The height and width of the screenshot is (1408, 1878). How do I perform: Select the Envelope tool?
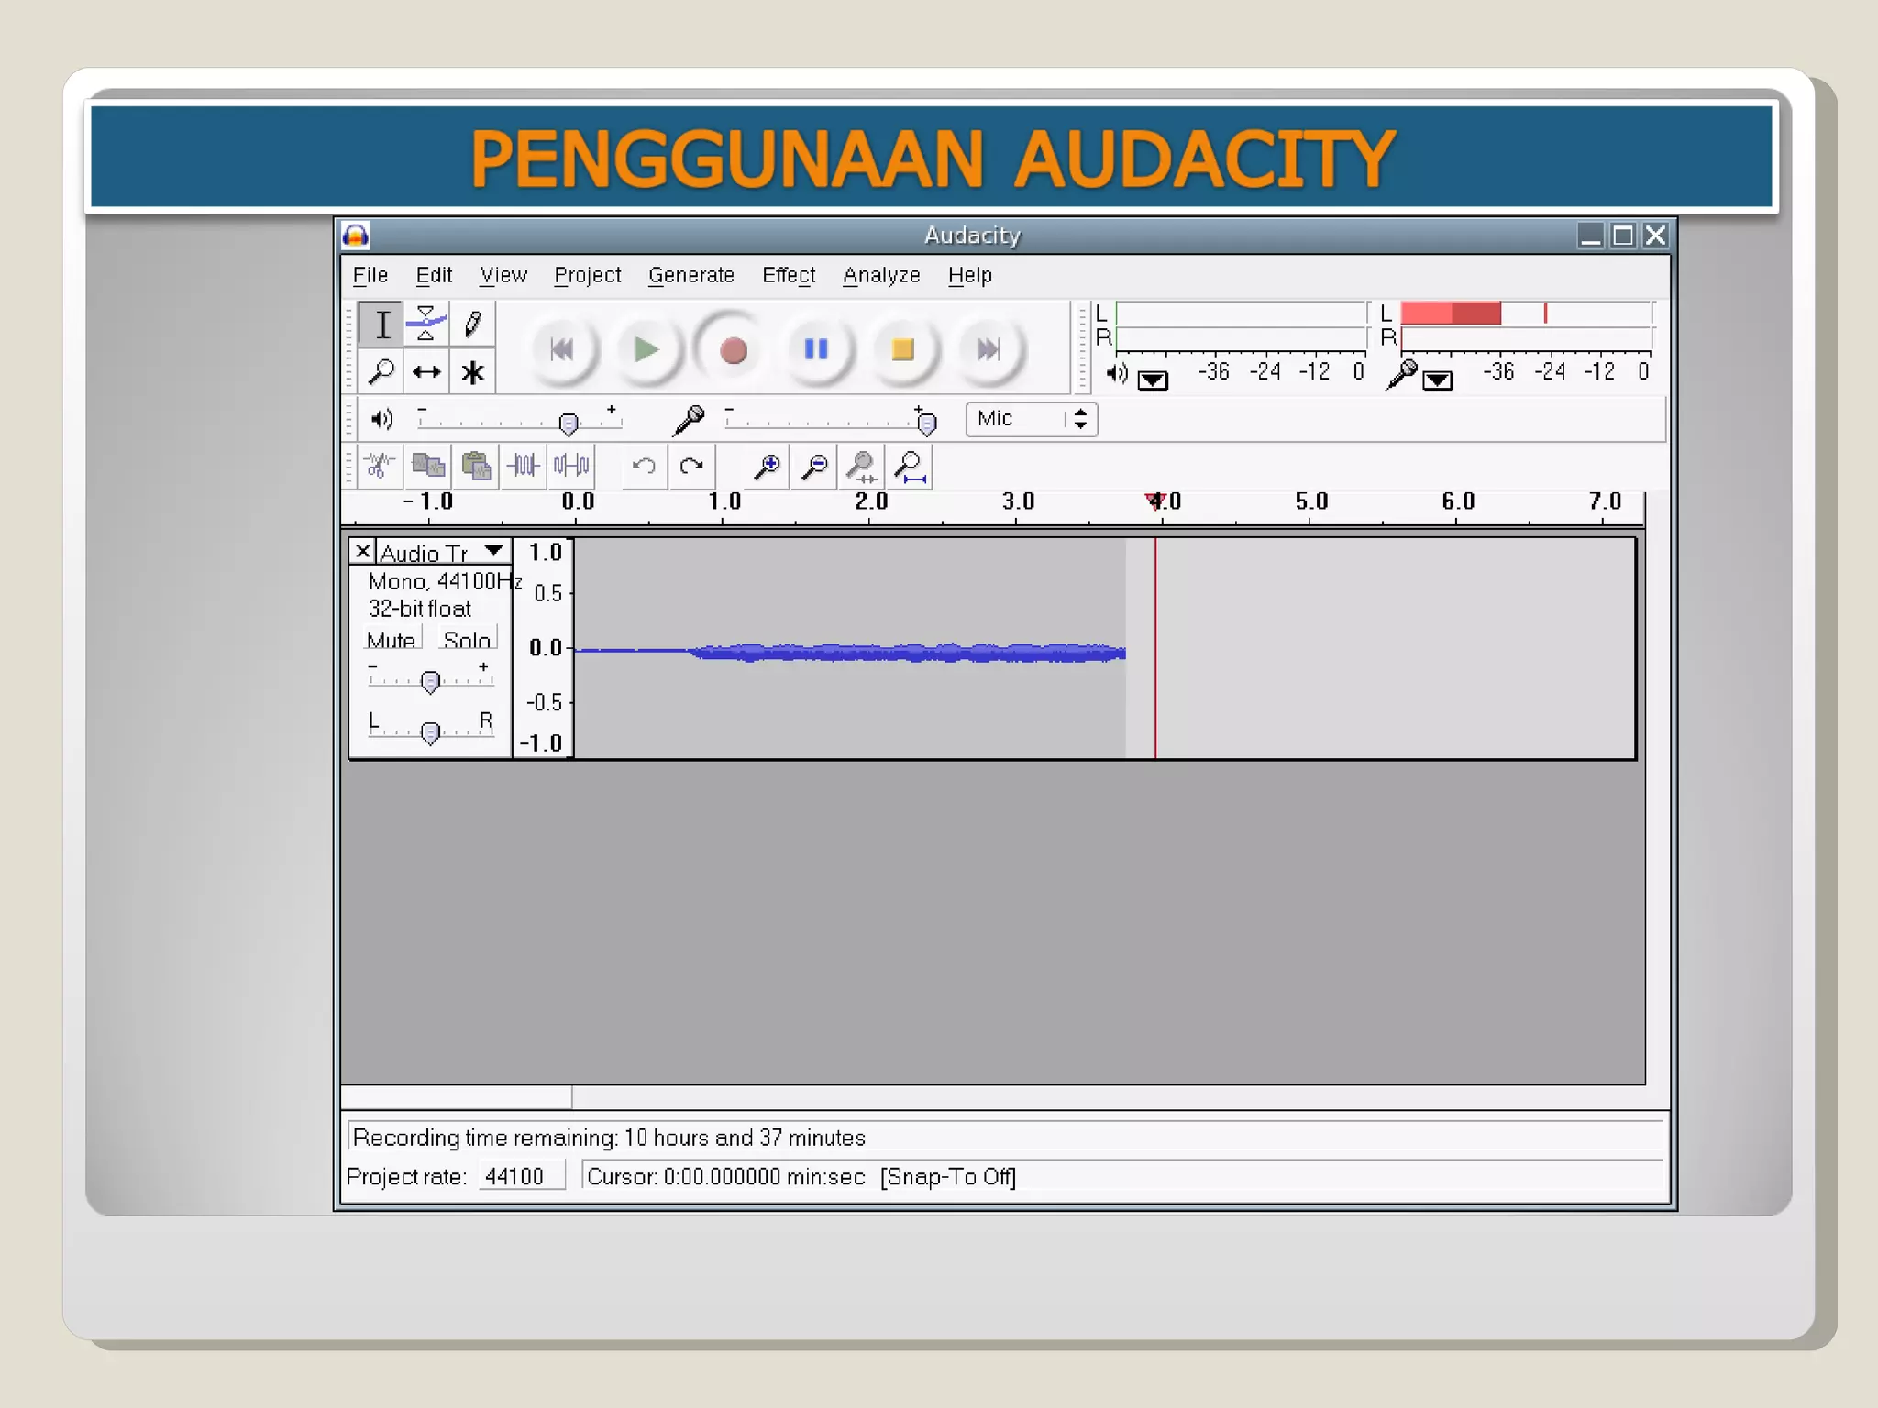(x=425, y=324)
